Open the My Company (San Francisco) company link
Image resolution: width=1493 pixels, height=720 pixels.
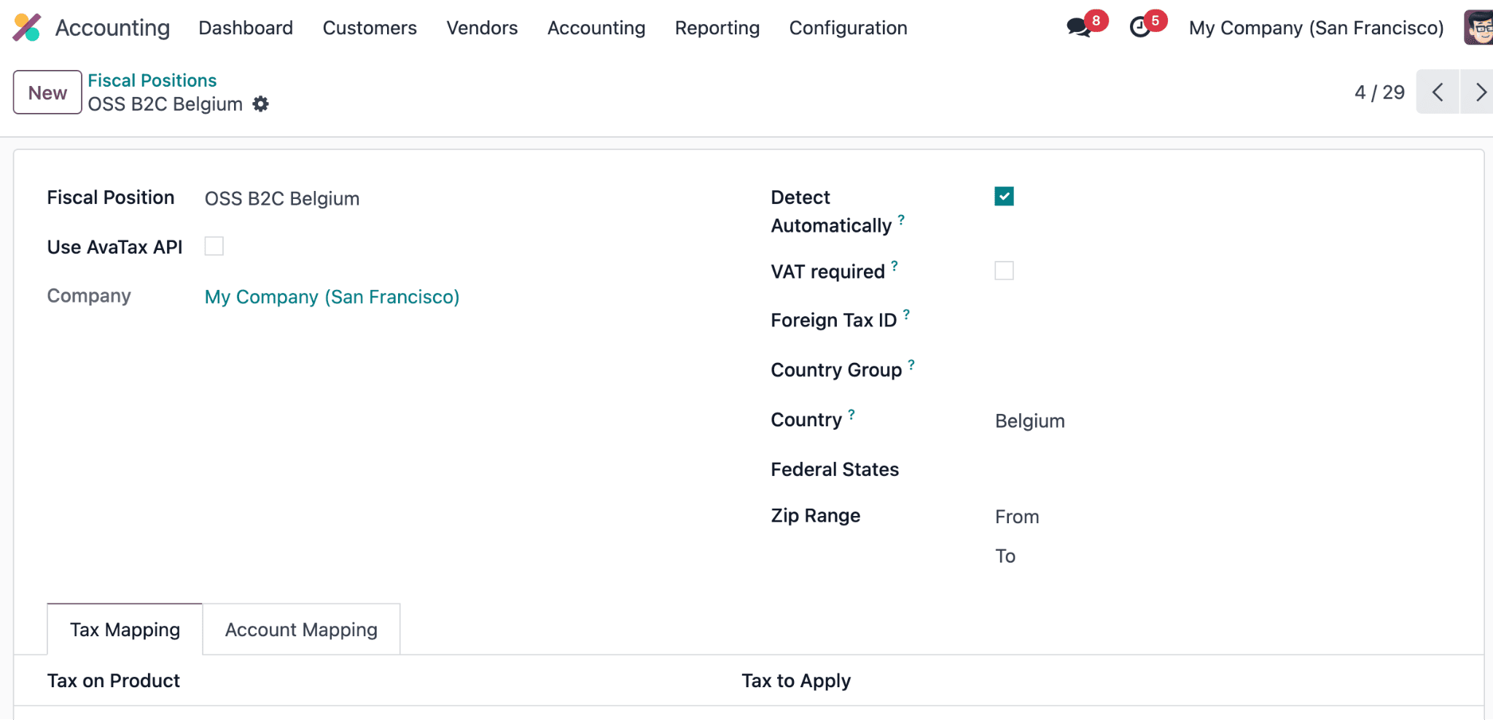pos(332,297)
